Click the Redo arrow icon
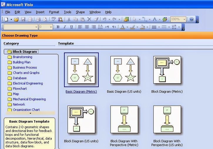 point(114,19)
